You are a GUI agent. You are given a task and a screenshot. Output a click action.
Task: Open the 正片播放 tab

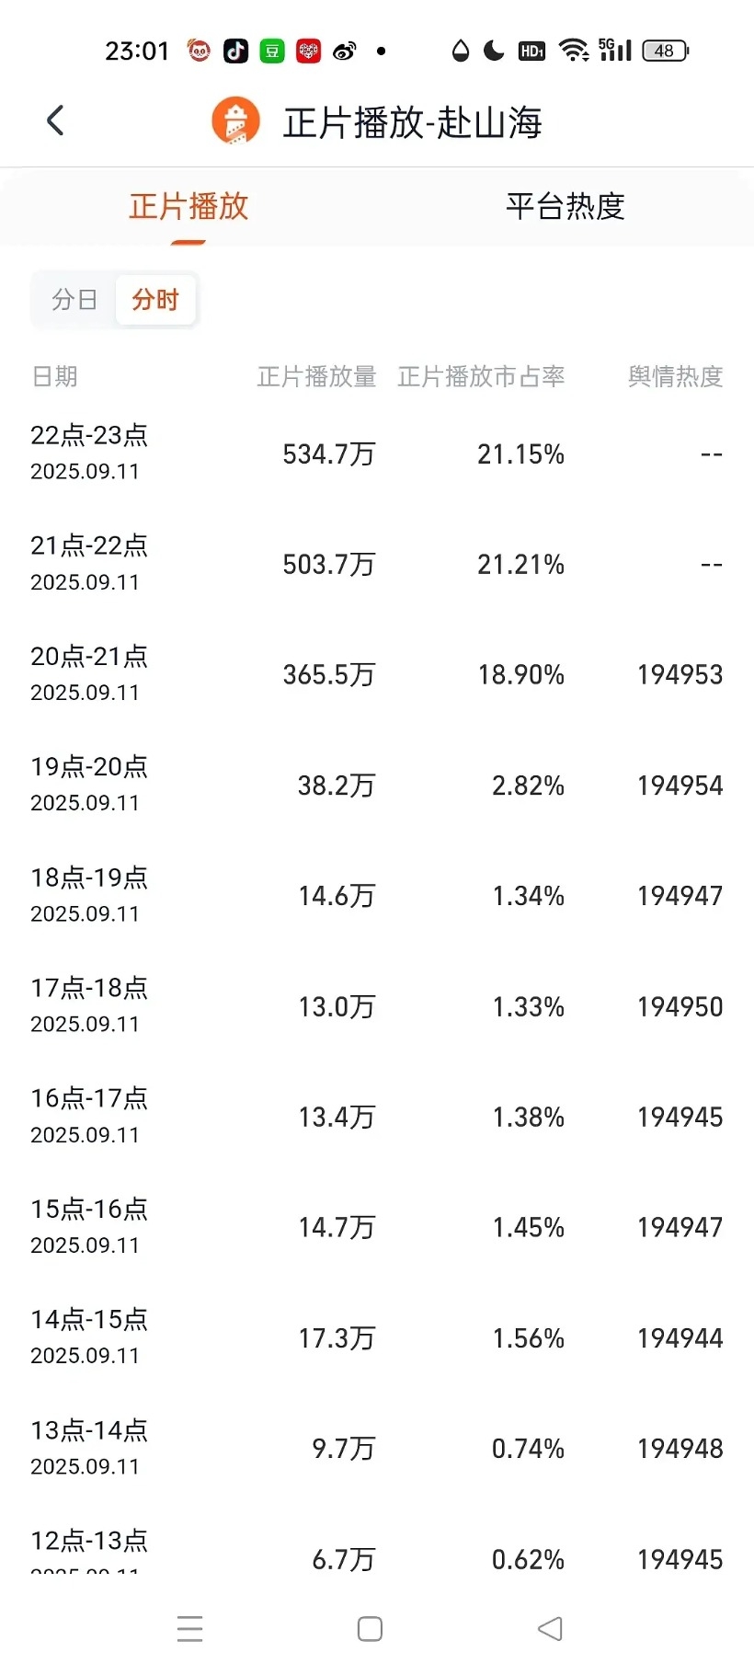(188, 206)
